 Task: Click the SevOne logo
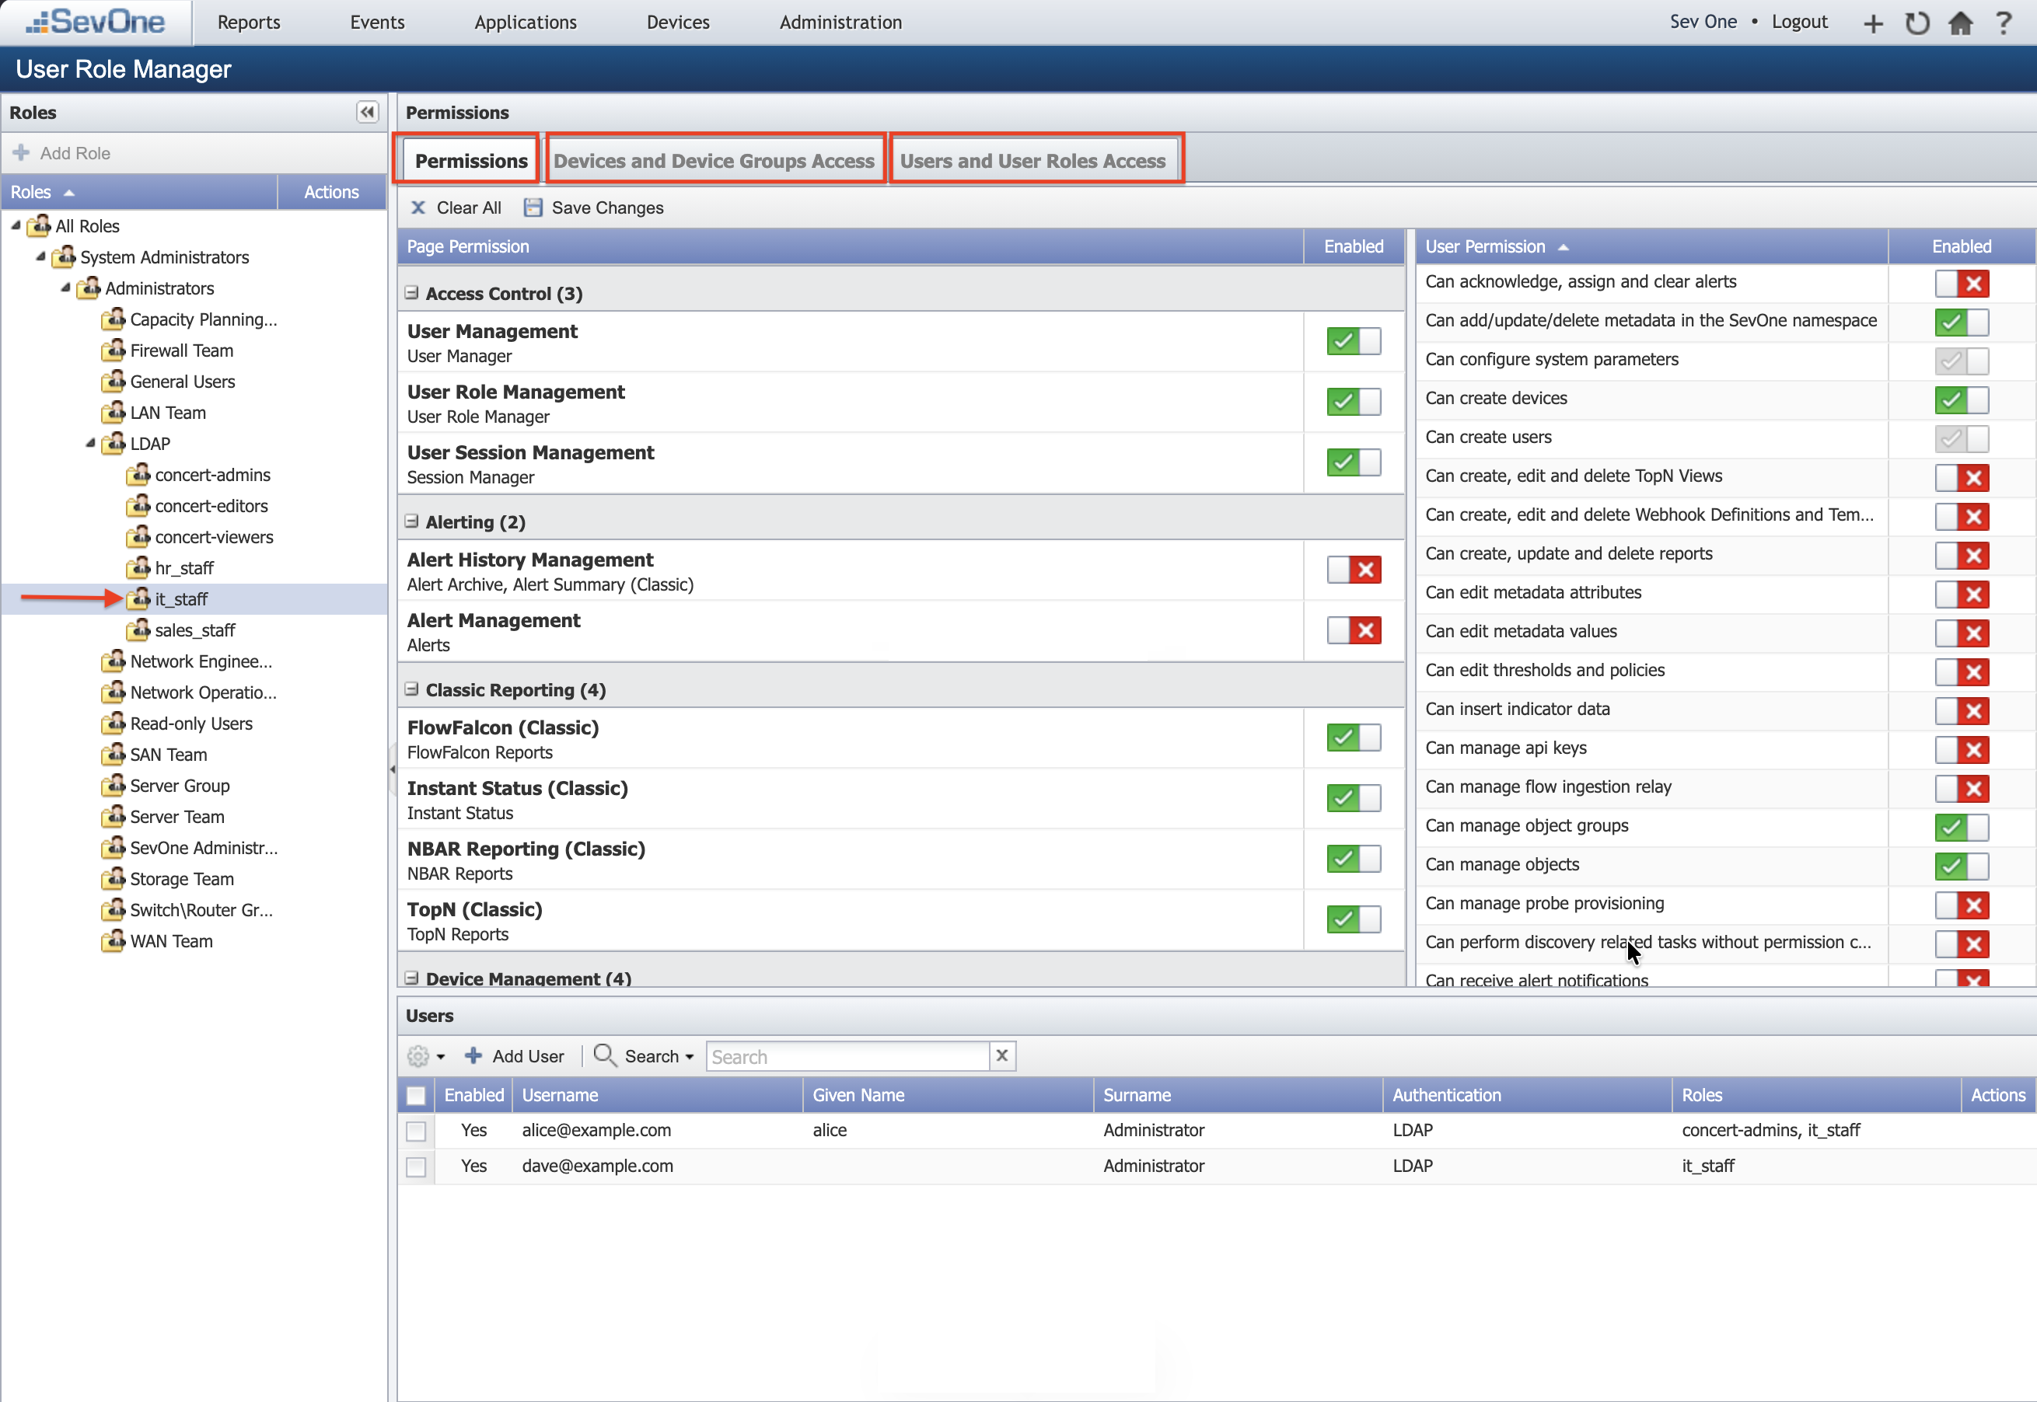pyautogui.click(x=95, y=21)
